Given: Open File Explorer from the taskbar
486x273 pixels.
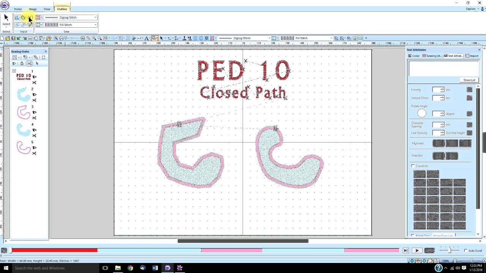Looking at the screenshot, I should pos(118,268).
